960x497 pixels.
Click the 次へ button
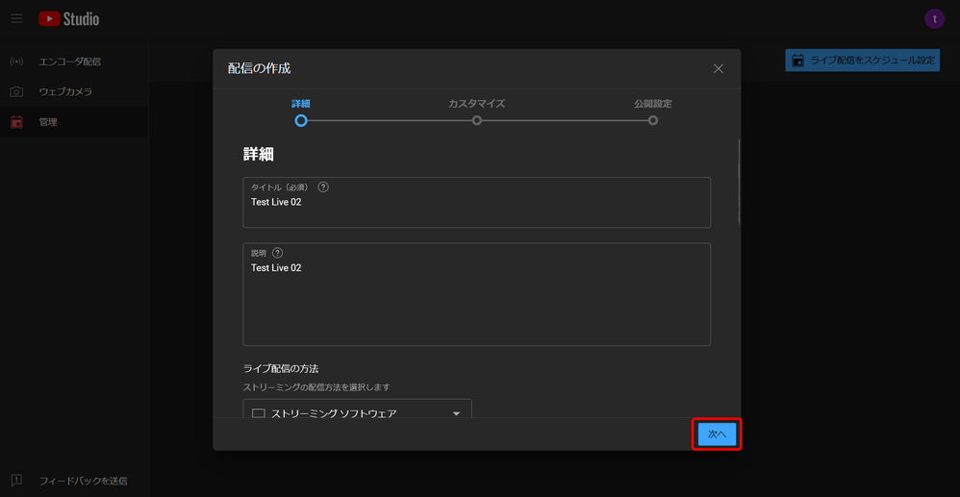[x=717, y=434]
